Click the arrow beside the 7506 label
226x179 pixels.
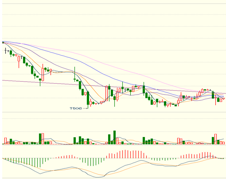click(x=86, y=108)
